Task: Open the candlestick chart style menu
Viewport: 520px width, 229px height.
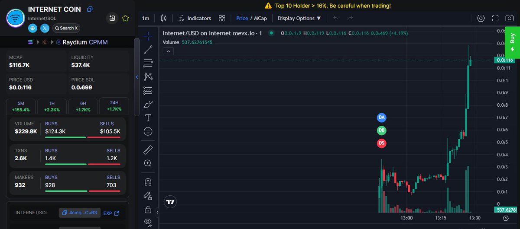Action: [163, 18]
